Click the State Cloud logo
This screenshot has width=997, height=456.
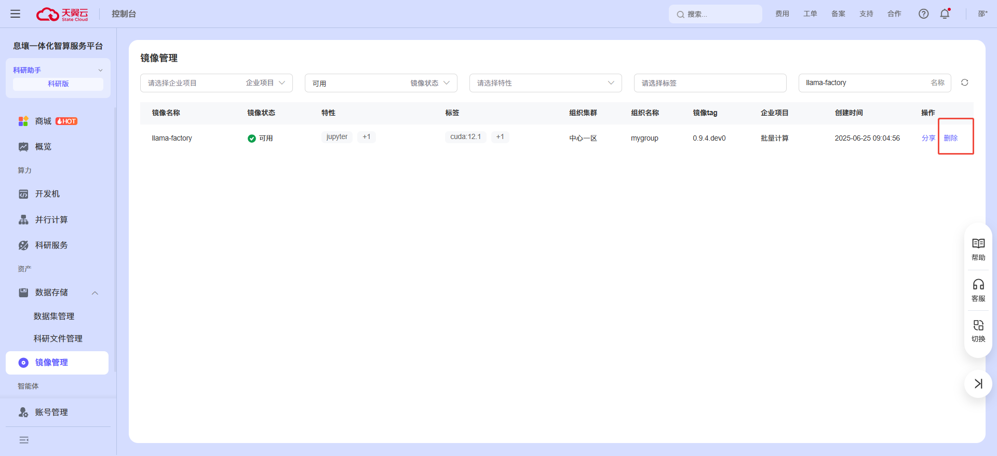click(62, 14)
